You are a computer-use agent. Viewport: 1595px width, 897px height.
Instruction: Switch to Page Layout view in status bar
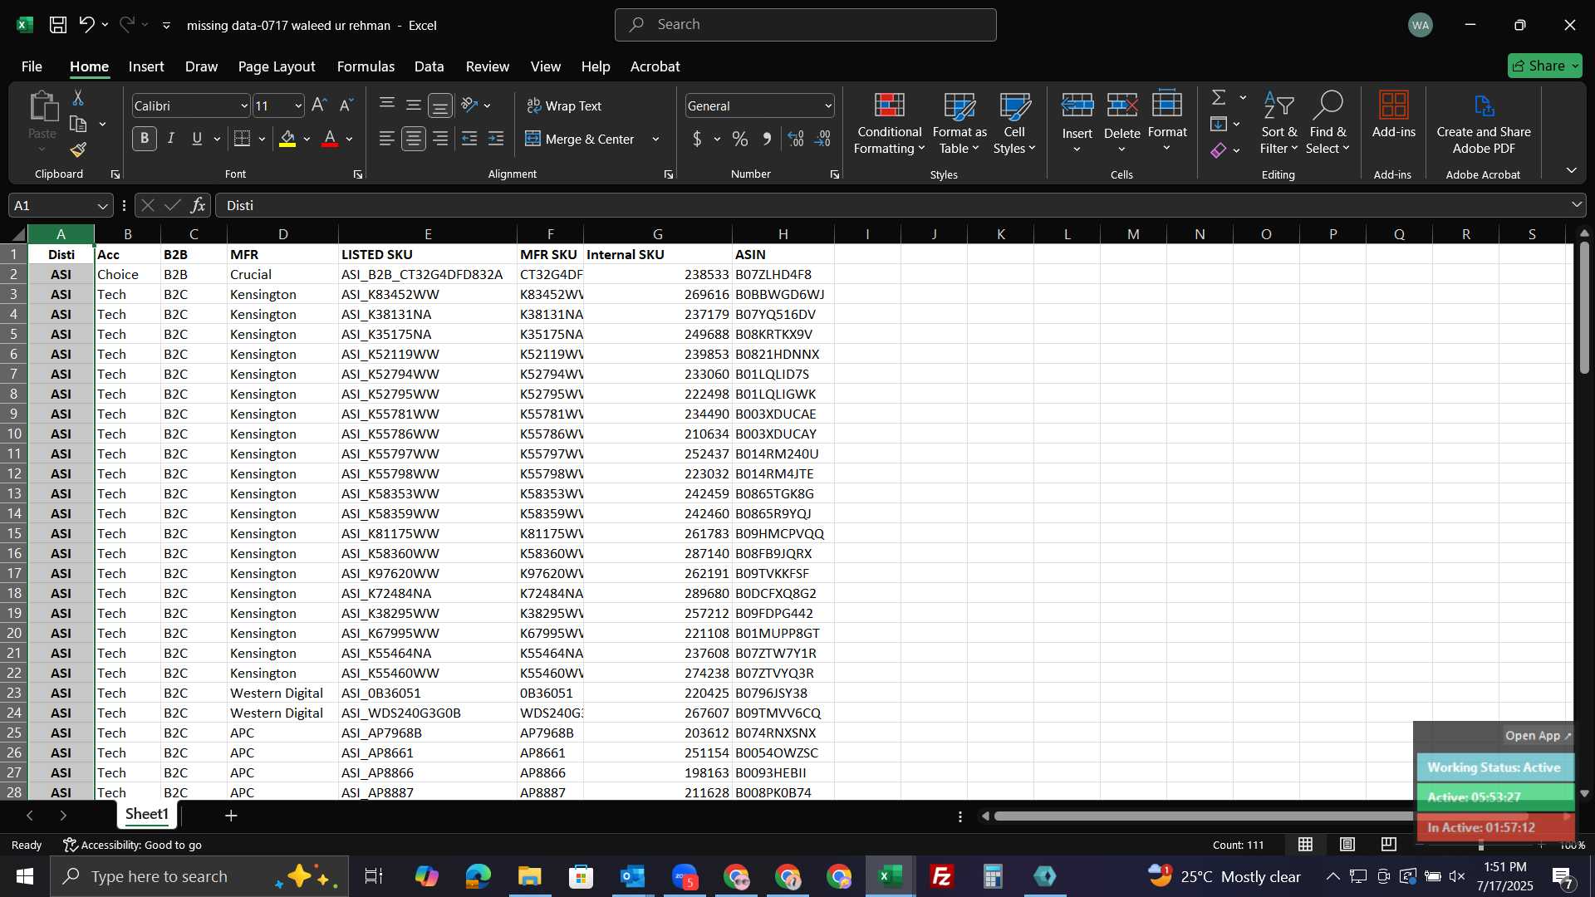[1347, 845]
